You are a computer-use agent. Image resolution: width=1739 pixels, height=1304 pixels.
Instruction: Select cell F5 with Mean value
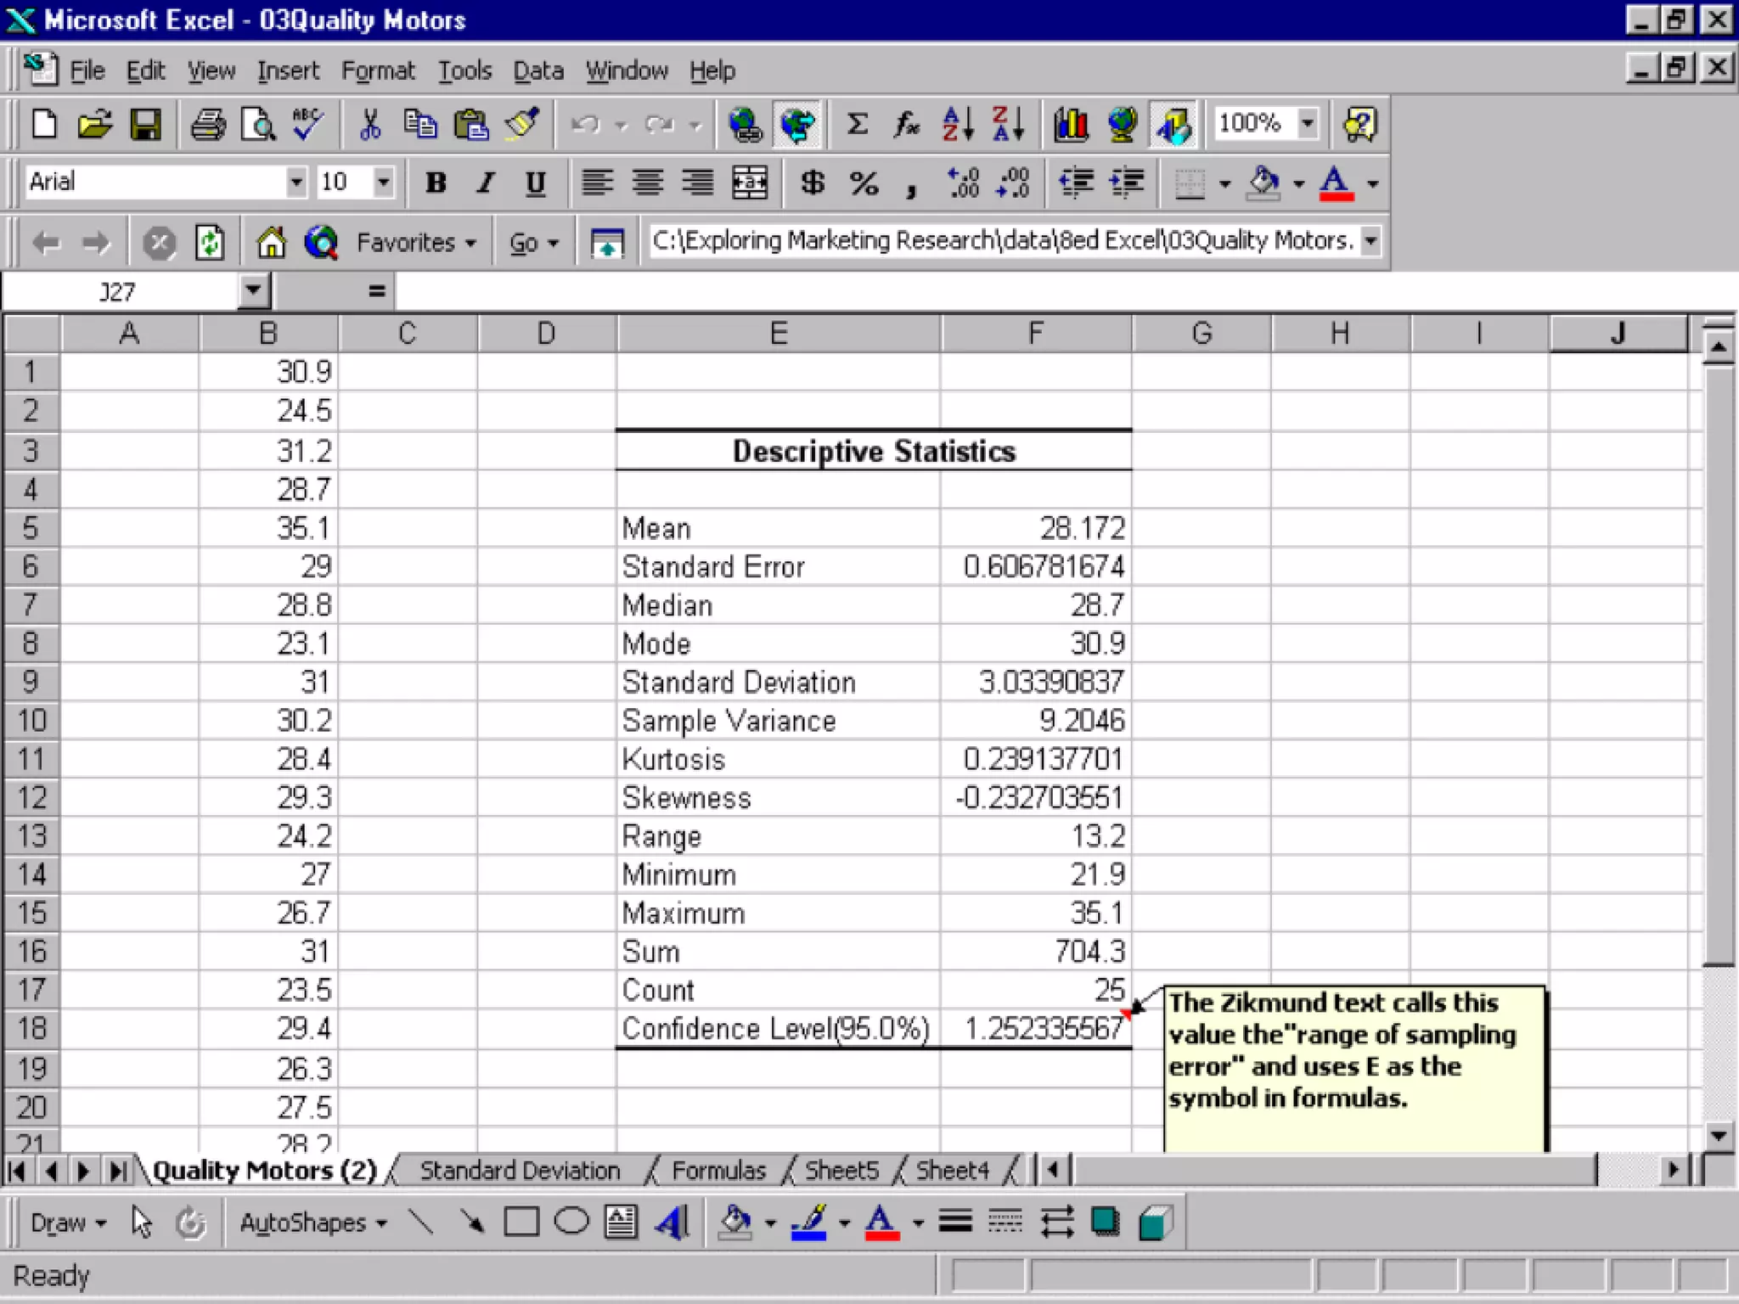click(x=1035, y=528)
